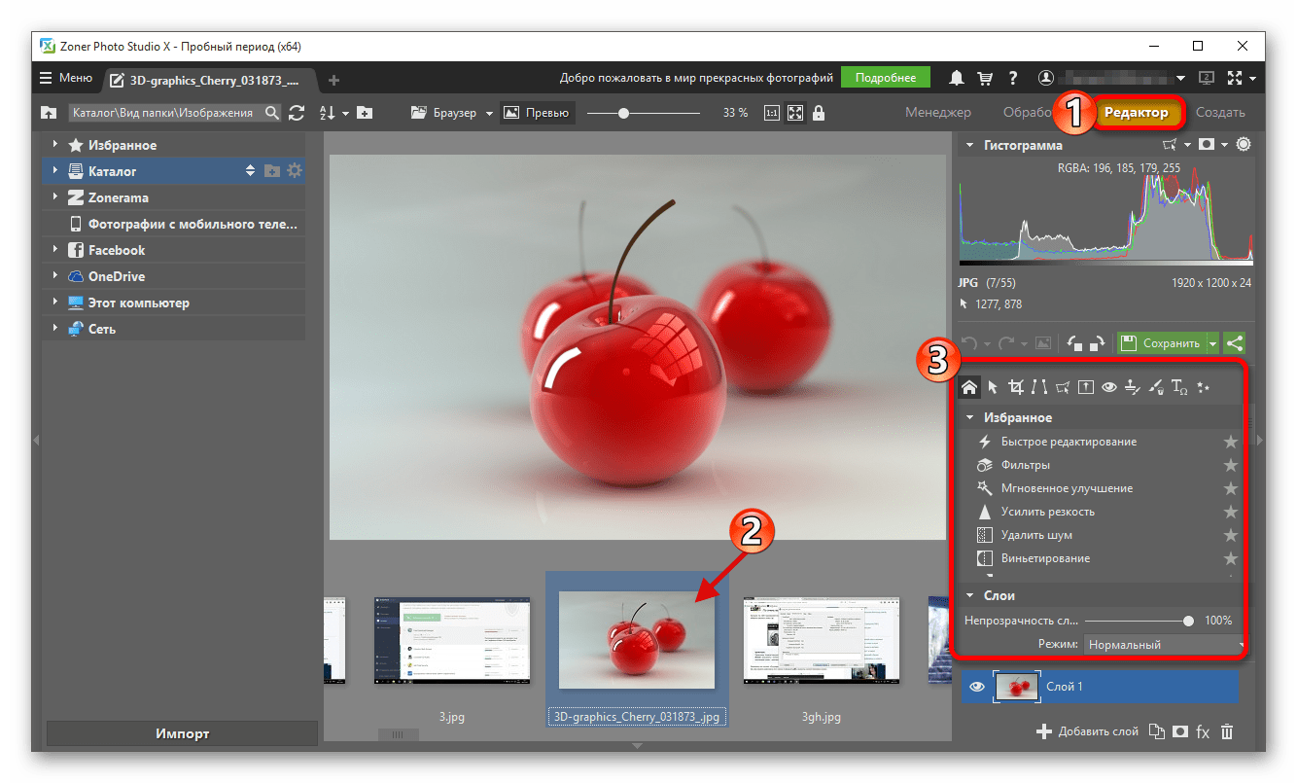Toggle favorite star for Быстрое редактирование
The height and width of the screenshot is (783, 1297).
click(1231, 442)
